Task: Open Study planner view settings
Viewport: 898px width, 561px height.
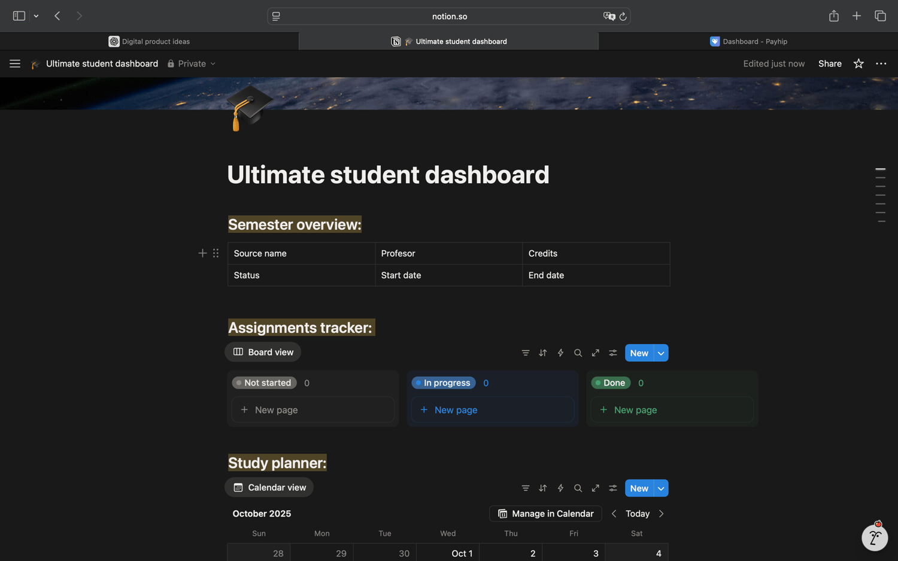Action: [612, 489]
